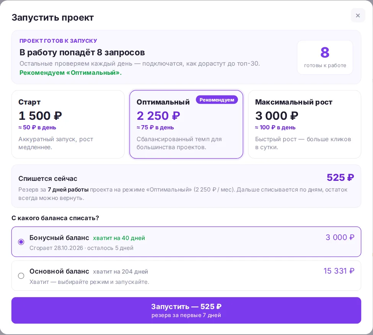Click the «7 дней работы» bold text
This screenshot has width=373, height=335.
tap(68, 190)
